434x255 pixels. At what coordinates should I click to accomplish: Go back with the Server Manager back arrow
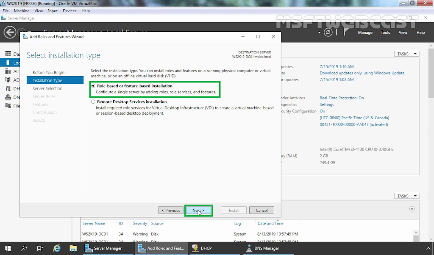(x=10, y=32)
